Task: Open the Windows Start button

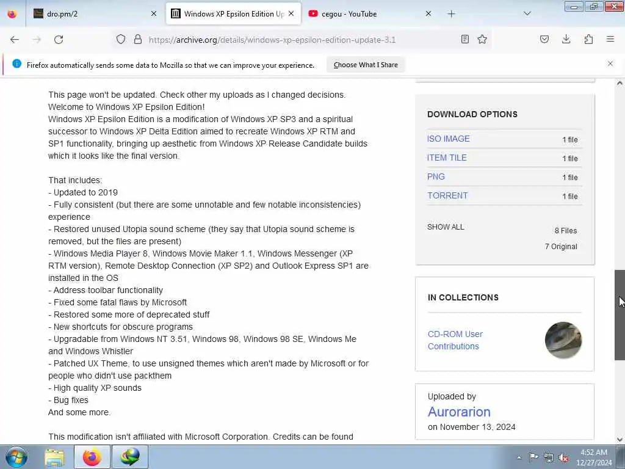Action: point(16,457)
